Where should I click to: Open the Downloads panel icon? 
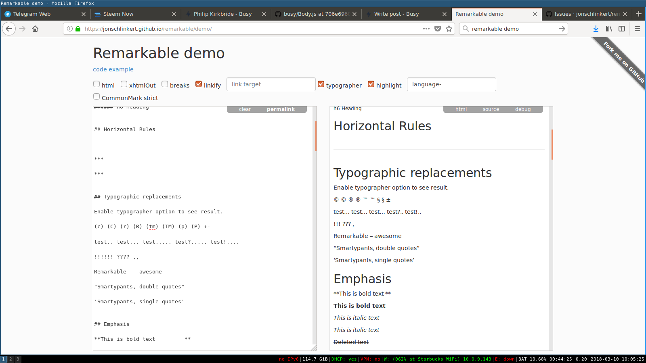click(596, 29)
